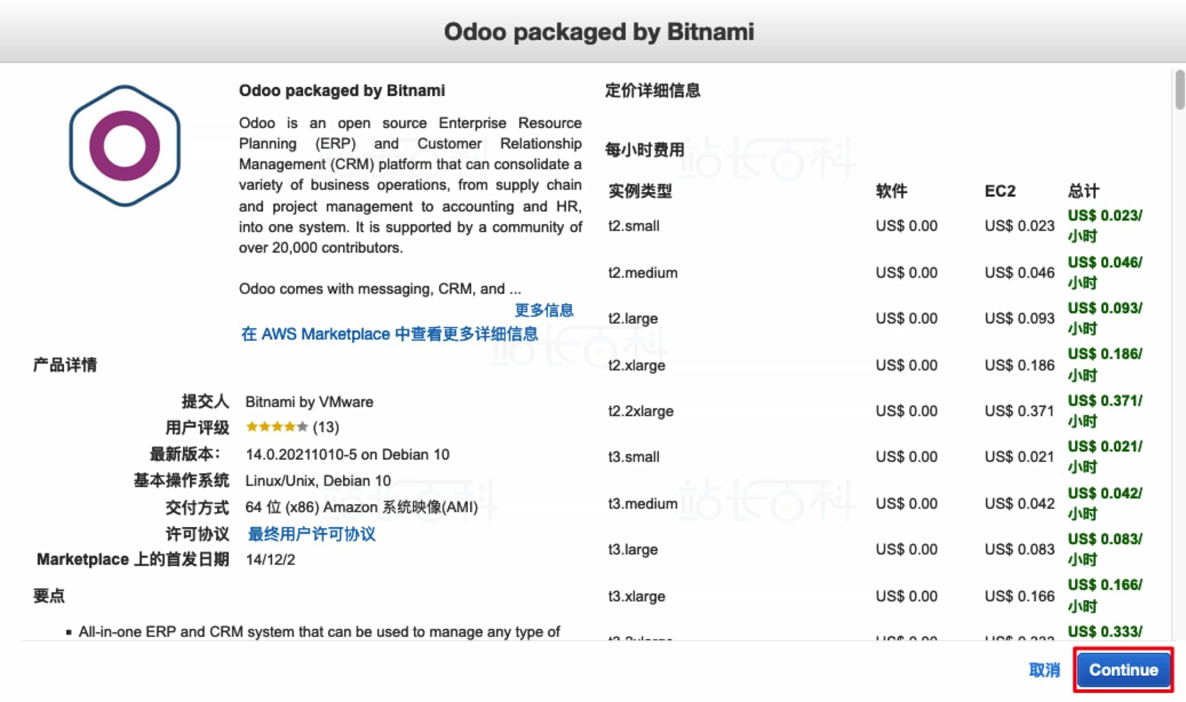Click the t3.large instance type
The width and height of the screenshot is (1186, 702).
[633, 549]
